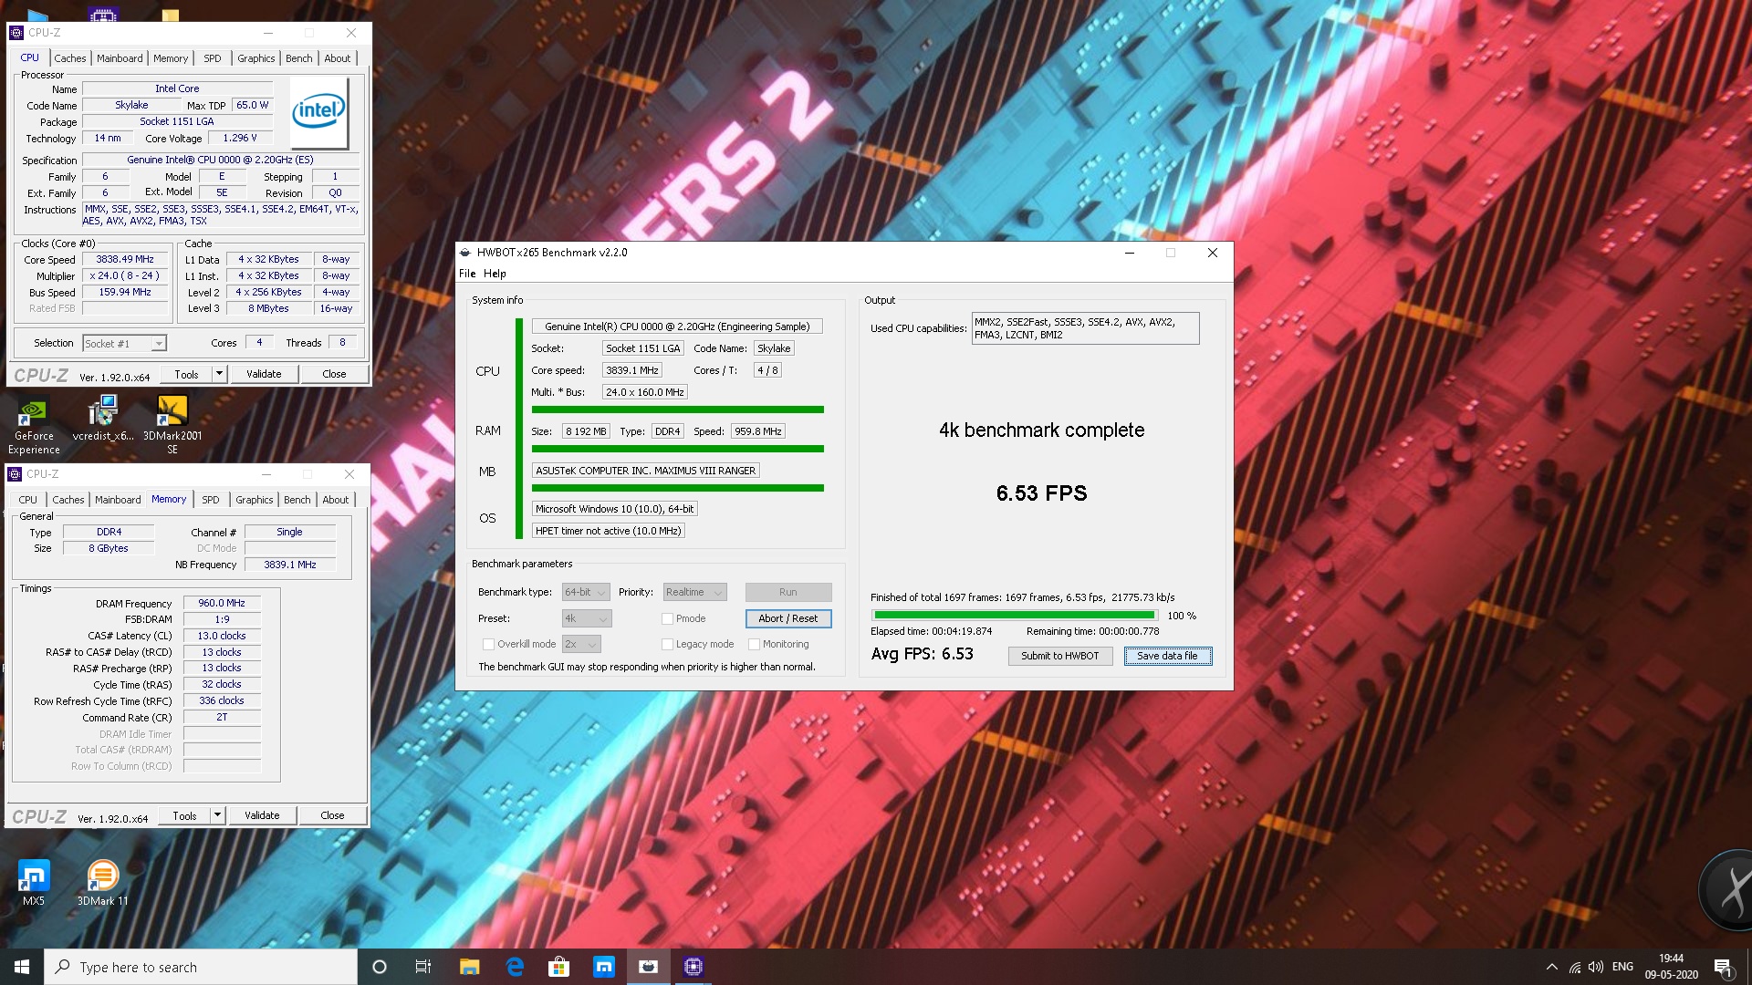The image size is (1752, 985).
Task: Click the Abort / Reset button
Action: point(788,618)
